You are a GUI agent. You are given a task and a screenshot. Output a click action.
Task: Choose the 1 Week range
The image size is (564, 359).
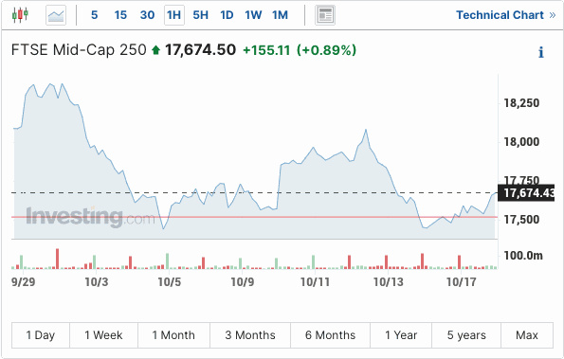pyautogui.click(x=103, y=335)
